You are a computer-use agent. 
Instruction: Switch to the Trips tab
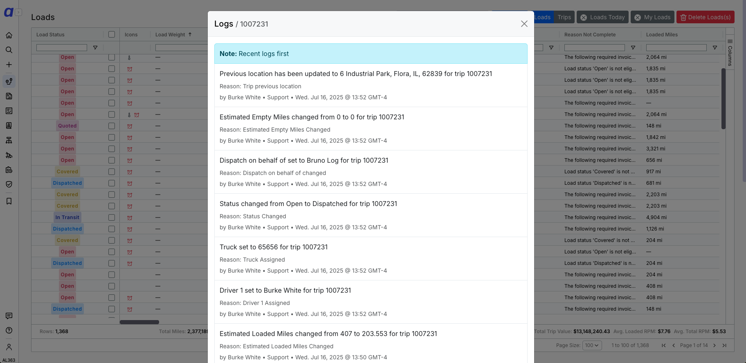[564, 17]
